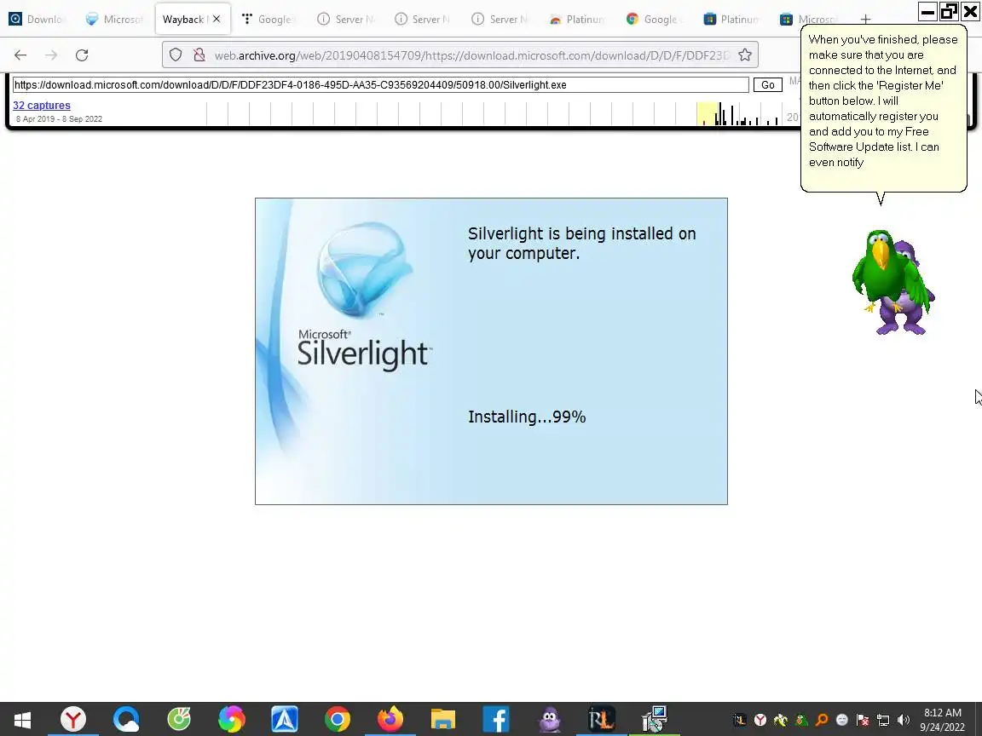Click the browser address bar URL
This screenshot has height=736, width=982.
[472, 55]
